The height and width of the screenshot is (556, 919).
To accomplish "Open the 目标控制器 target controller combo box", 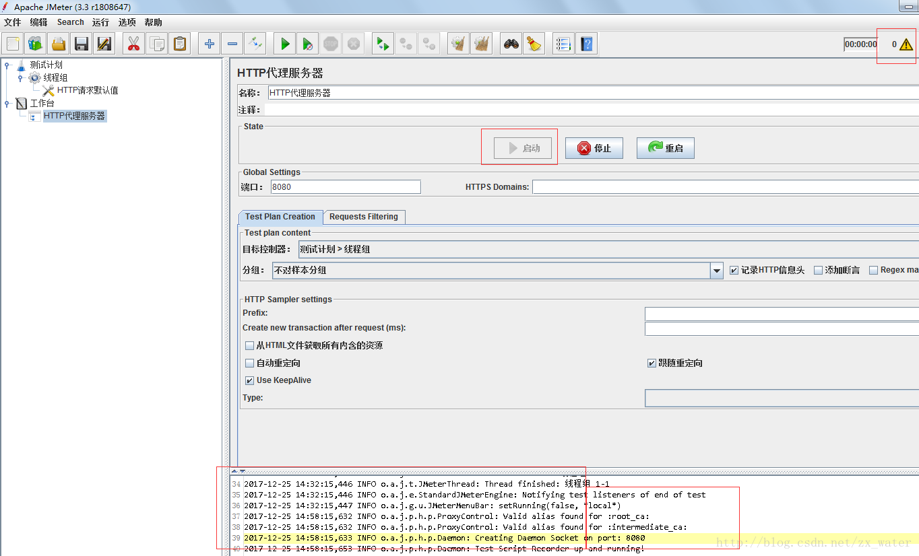I will click(608, 249).
